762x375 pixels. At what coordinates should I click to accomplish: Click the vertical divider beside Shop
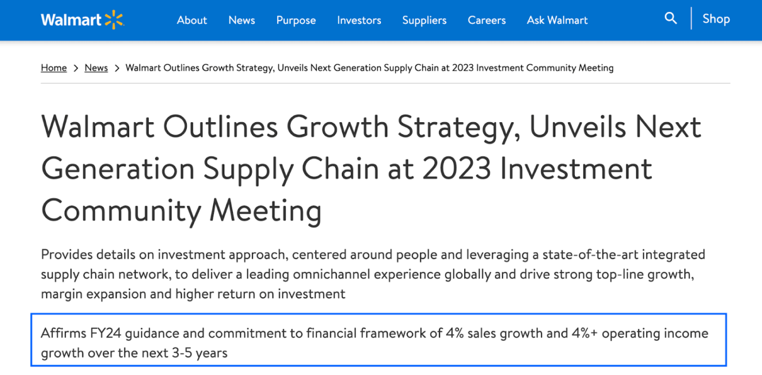[691, 18]
